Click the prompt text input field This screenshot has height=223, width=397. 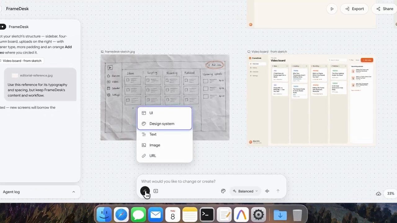[x=211, y=181]
